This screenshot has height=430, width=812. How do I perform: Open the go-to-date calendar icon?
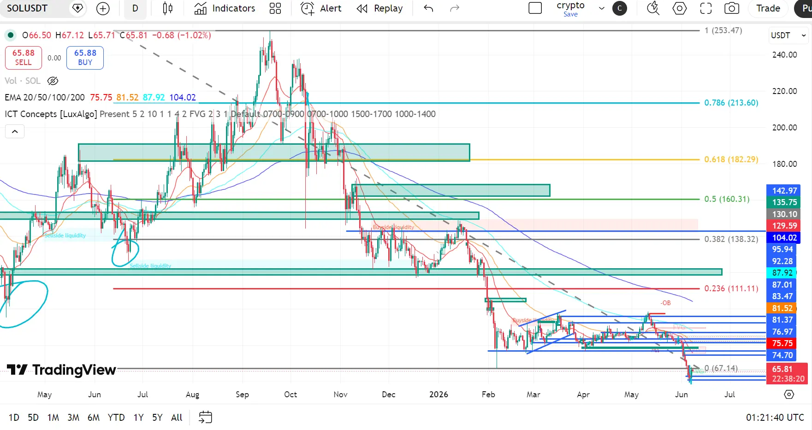click(x=205, y=418)
